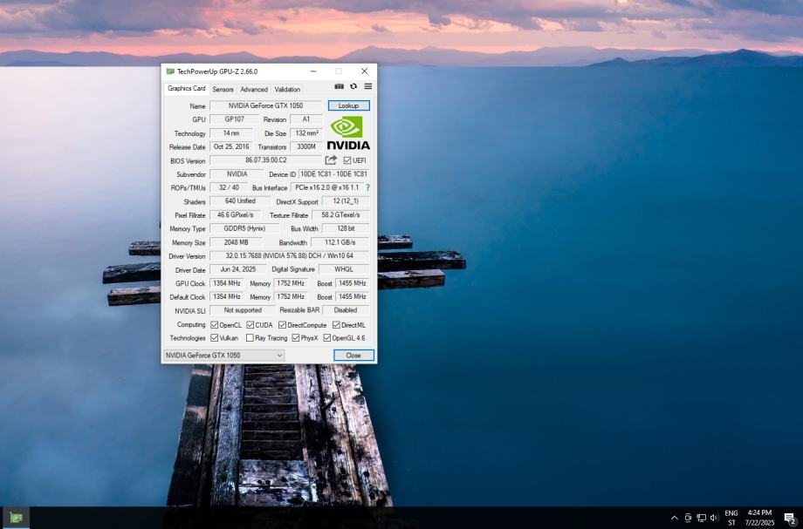Toggle the DirectCompute checkbox
The image size is (803, 529).
(282, 325)
